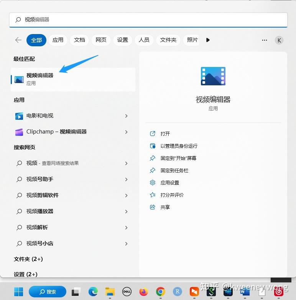This screenshot has height=300, width=296.
Task: Launch Firefox from the taskbar
Action: coord(143,292)
